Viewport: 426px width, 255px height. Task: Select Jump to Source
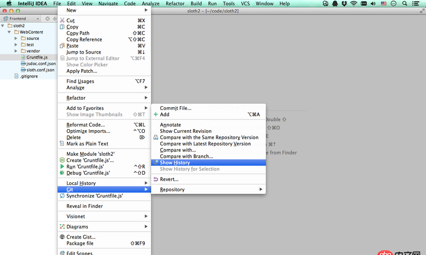(104, 52)
